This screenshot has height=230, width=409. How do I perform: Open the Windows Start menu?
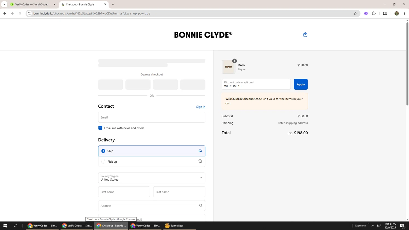[x=5, y=226]
